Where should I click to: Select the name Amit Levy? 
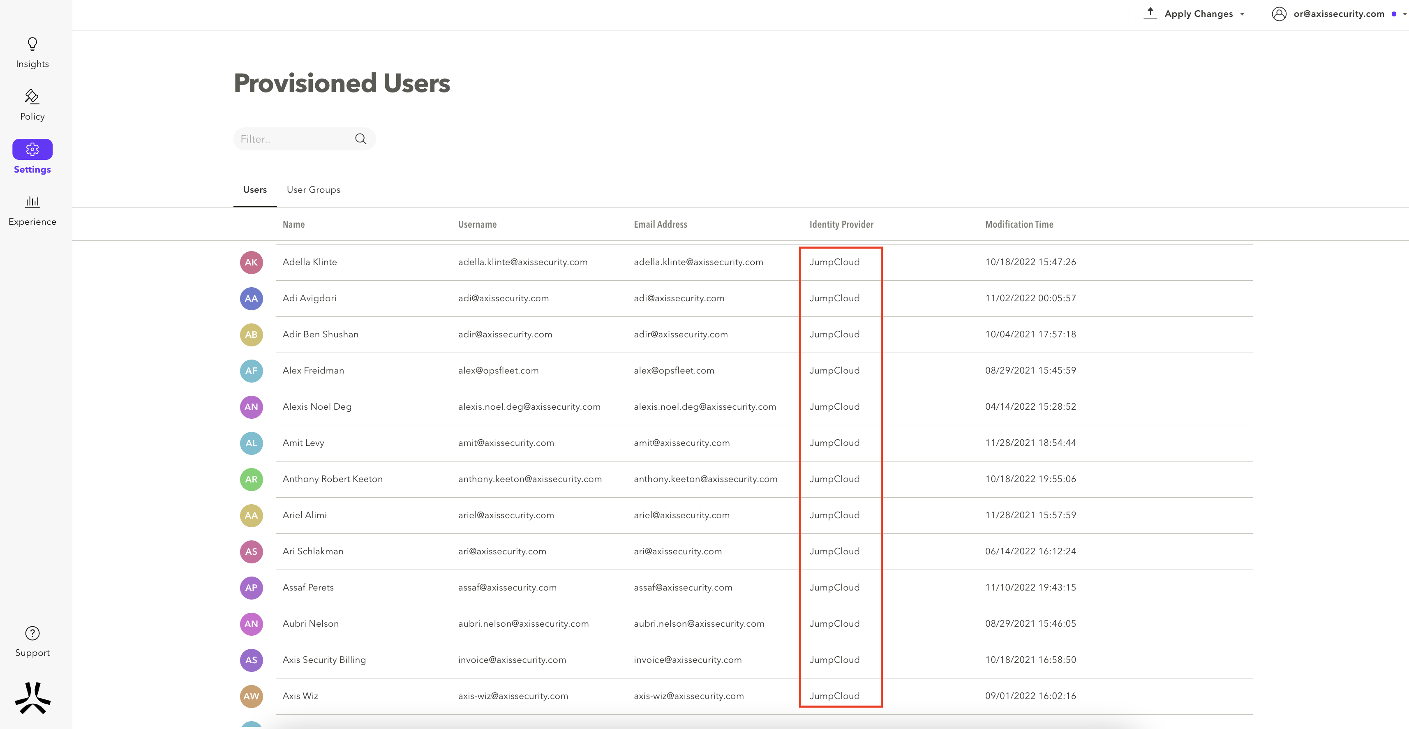pos(303,443)
